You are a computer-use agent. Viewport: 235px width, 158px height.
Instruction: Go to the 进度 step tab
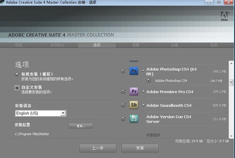(136, 45)
